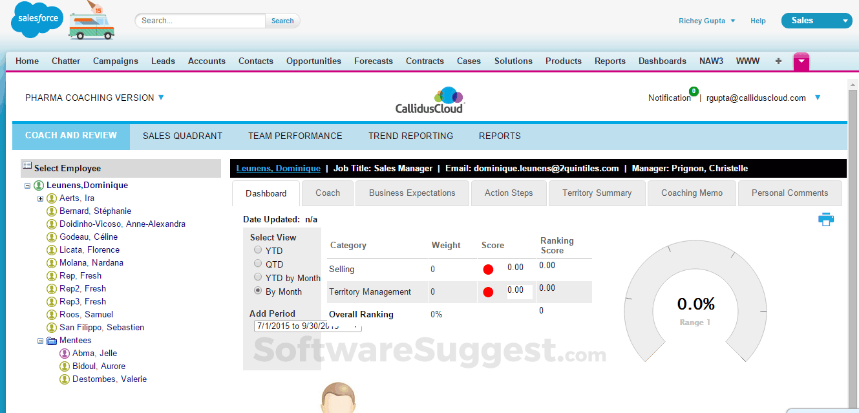This screenshot has height=413, width=859.
Task: Click the Search button
Action: pos(282,21)
